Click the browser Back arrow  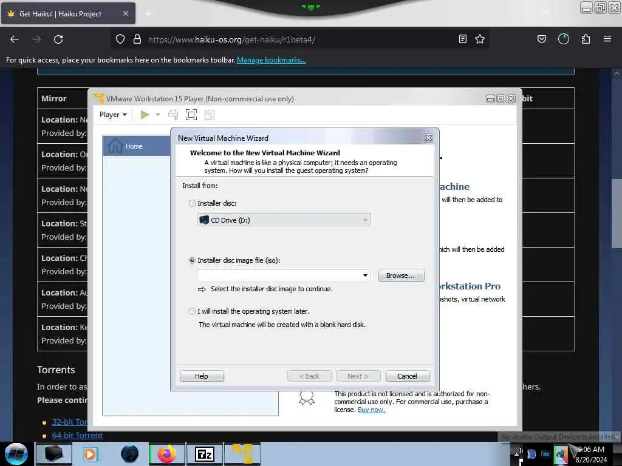pyautogui.click(x=15, y=39)
